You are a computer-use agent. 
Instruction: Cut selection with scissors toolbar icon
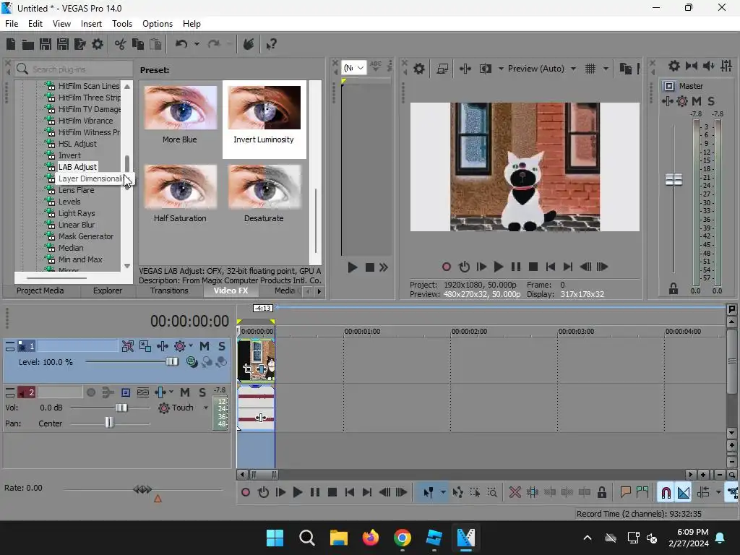120,44
